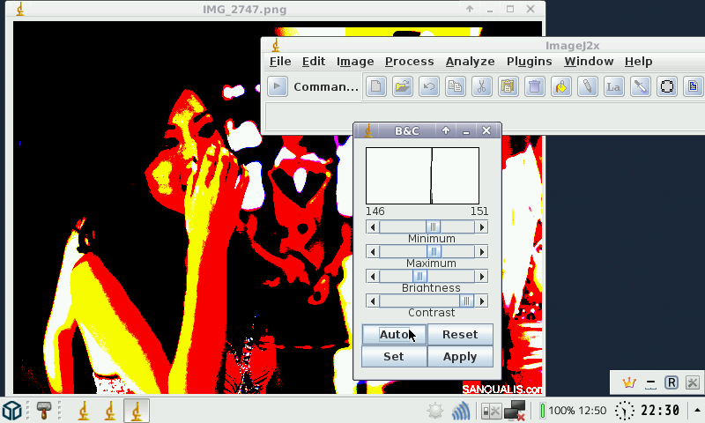The height and width of the screenshot is (423, 705).
Task: Click the 22:30 clock in taskbar
Action: click(660, 411)
